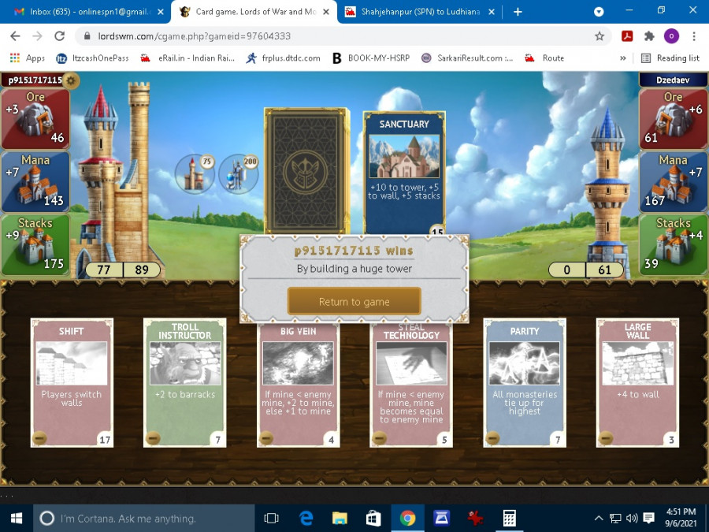
Task: Click the Return to game button
Action: pyautogui.click(x=354, y=302)
